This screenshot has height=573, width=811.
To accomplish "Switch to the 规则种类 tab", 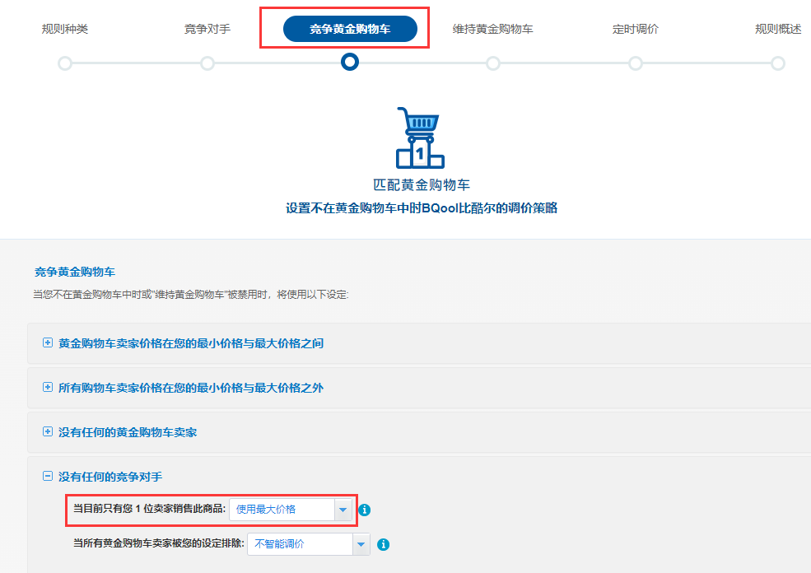I will (65, 29).
